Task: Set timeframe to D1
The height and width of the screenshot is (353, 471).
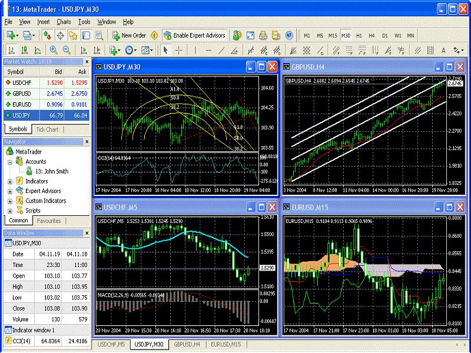Action: point(385,35)
